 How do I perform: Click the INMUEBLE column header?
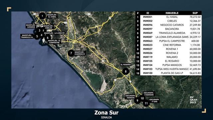pyautogui.click(x=172, y=13)
